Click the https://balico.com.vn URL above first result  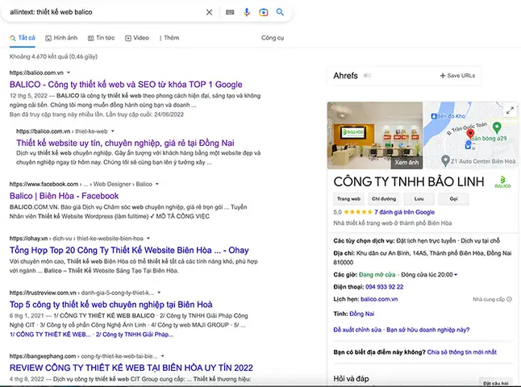pyautogui.click(x=36, y=73)
